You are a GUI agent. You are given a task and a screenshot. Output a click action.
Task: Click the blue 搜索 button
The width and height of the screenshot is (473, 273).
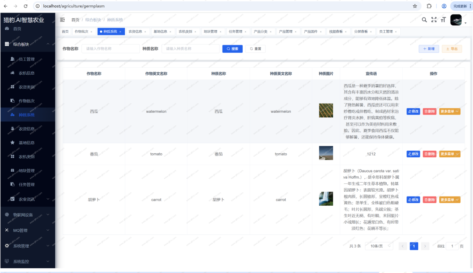232,49
